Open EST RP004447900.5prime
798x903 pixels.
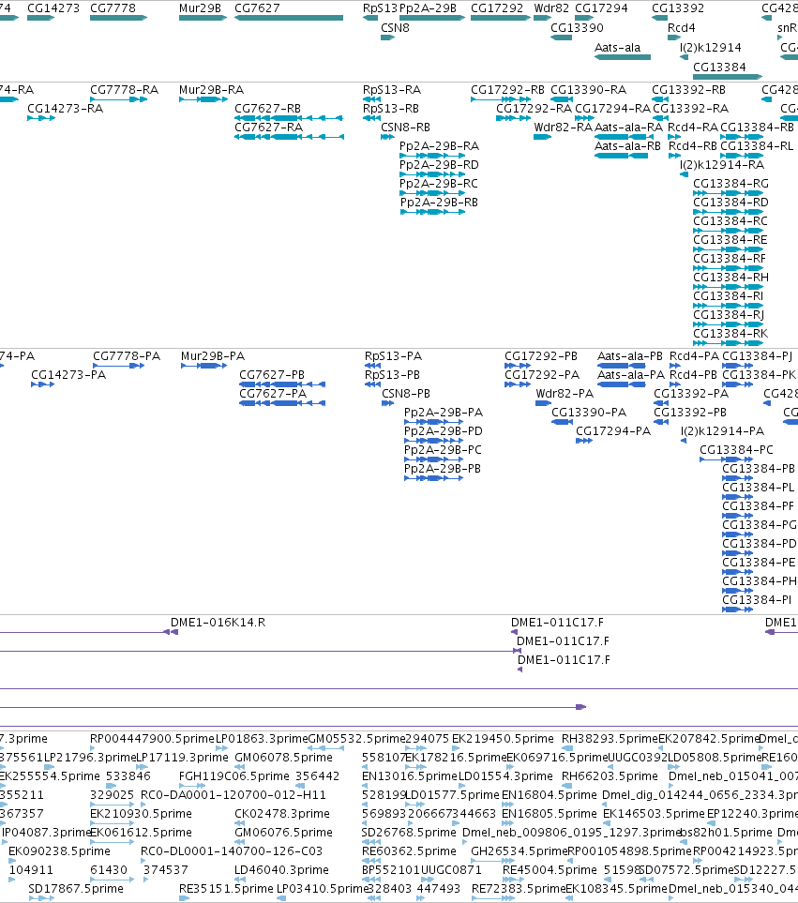click(x=152, y=738)
